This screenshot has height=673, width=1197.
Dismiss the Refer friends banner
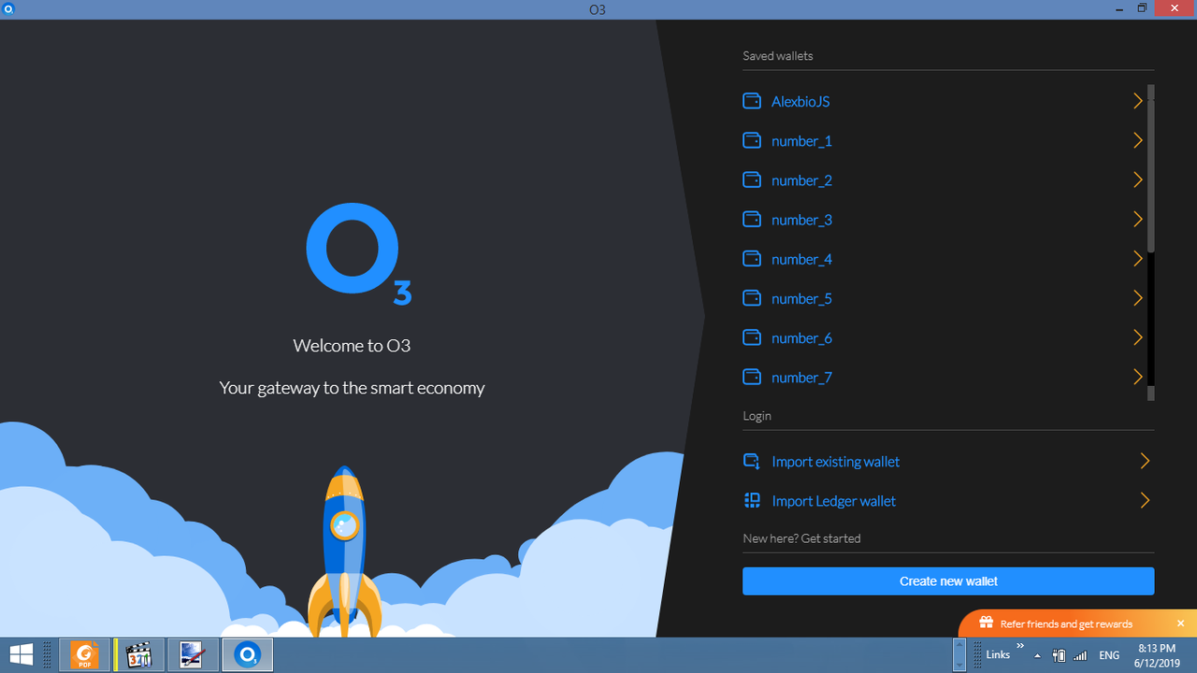pos(1180,623)
